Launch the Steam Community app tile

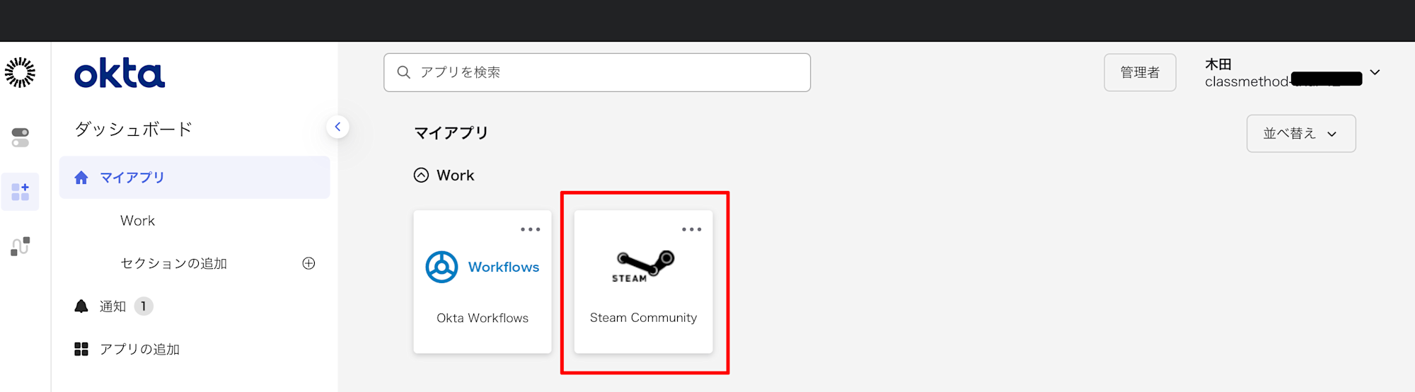pyautogui.click(x=643, y=282)
